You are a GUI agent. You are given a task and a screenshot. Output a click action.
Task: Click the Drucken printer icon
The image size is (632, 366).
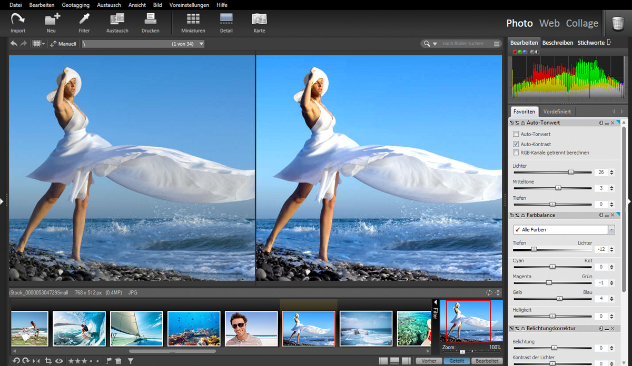(x=150, y=23)
